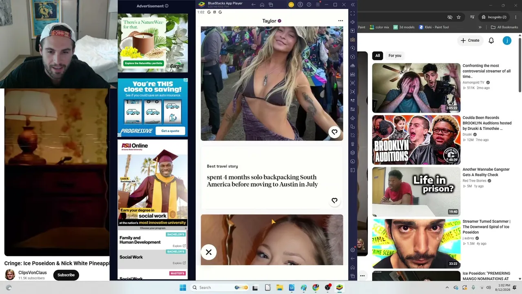Image resolution: width=522 pixels, height=294 pixels.
Task: Click the YouTube Create button
Action: 470,40
